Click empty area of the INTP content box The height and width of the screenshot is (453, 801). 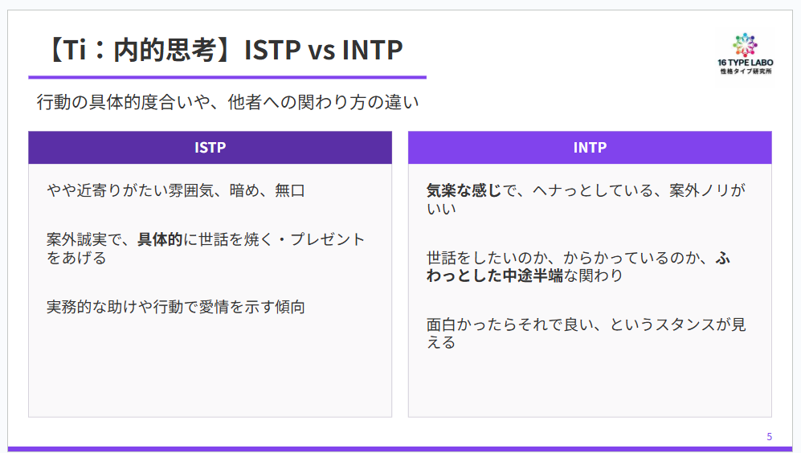coord(590,386)
